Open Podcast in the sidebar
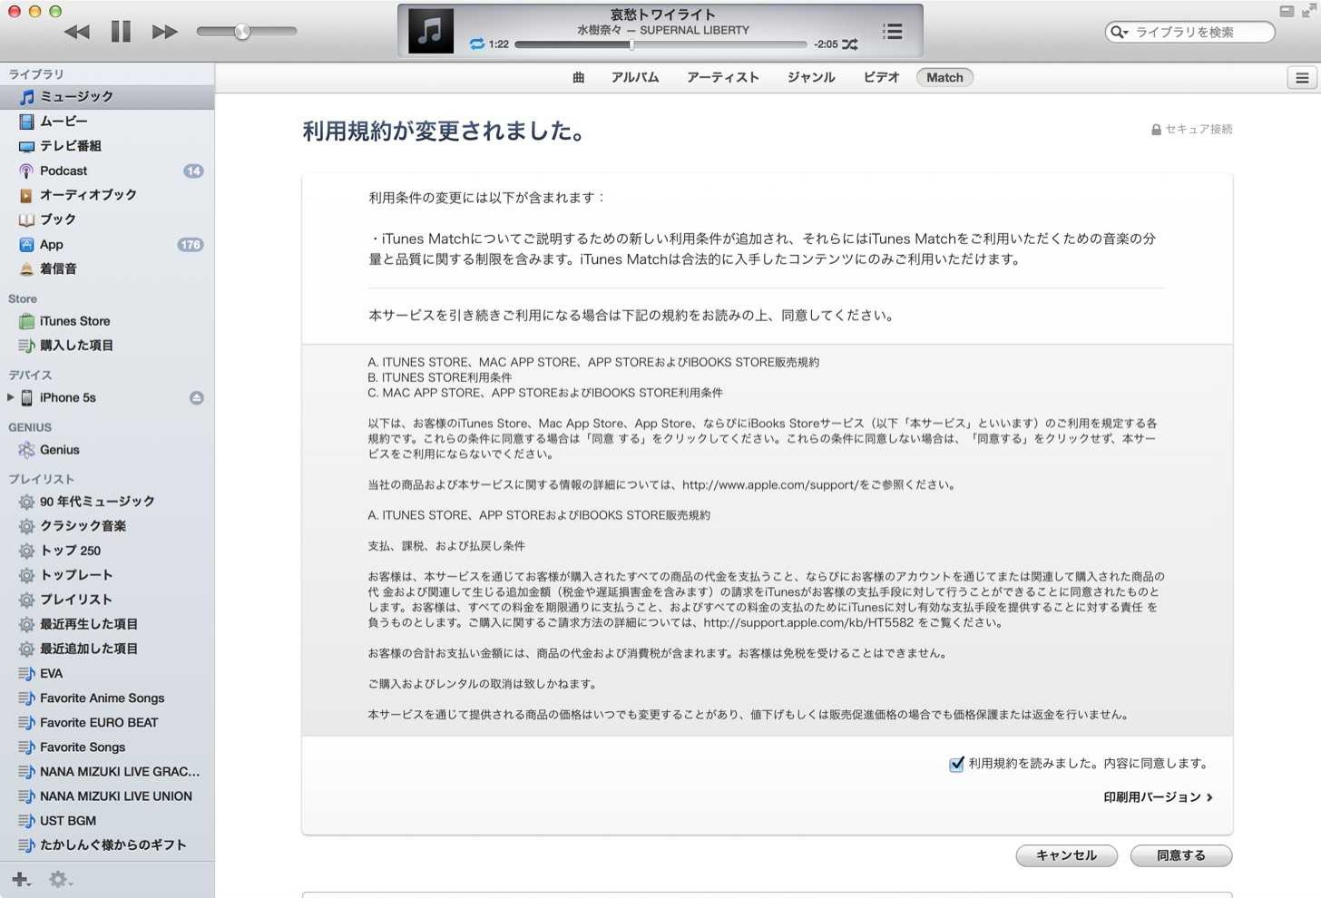The image size is (1321, 898). [107, 171]
